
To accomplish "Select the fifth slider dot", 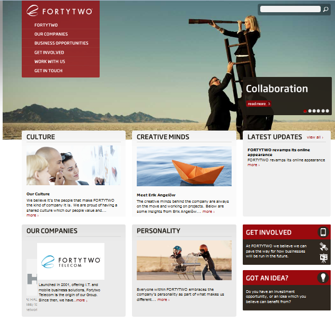I will [323, 111].
